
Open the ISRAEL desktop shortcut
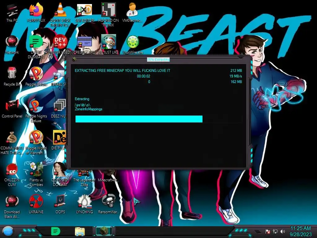[59, 78]
